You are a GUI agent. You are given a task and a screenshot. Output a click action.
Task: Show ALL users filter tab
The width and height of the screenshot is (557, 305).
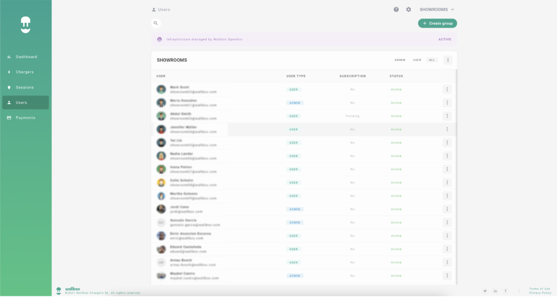pyautogui.click(x=431, y=60)
